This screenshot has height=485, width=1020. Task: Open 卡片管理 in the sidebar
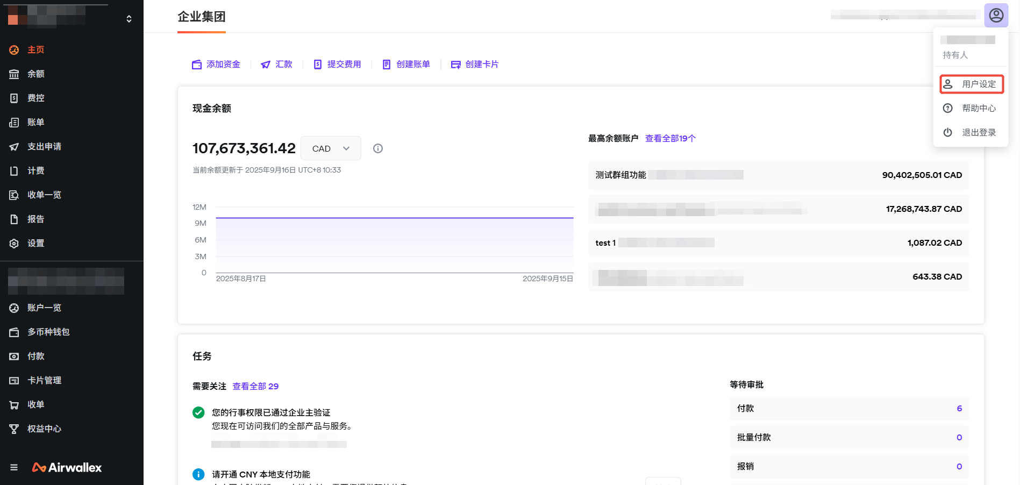tap(44, 380)
